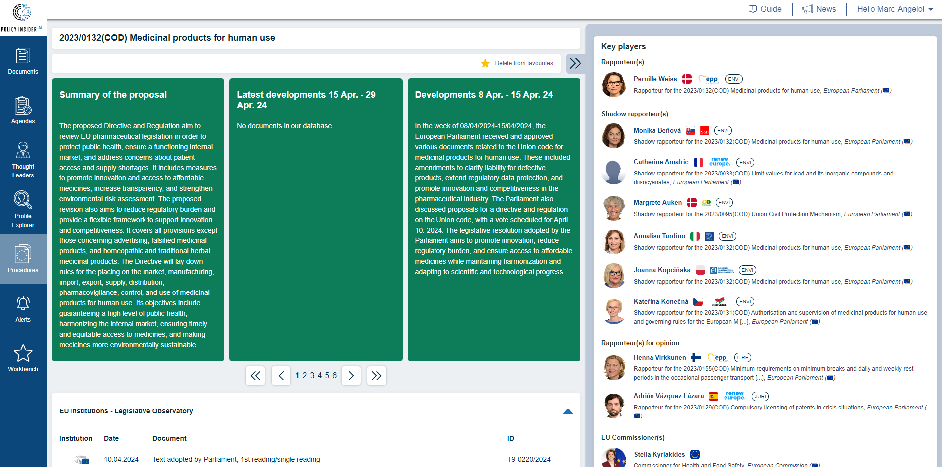This screenshot has height=467, width=942.
Task: Go to Thought Leaders section
Action: [x=23, y=160]
